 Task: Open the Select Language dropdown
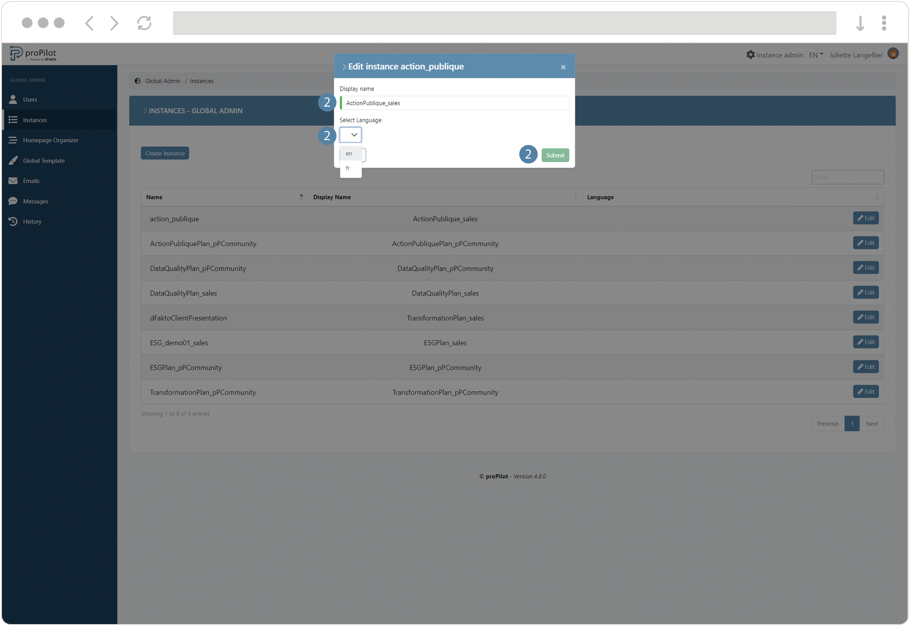[350, 135]
